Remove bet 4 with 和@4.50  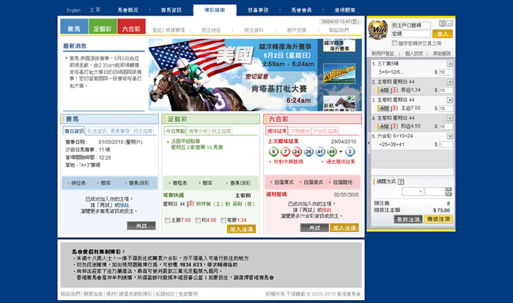point(450,118)
